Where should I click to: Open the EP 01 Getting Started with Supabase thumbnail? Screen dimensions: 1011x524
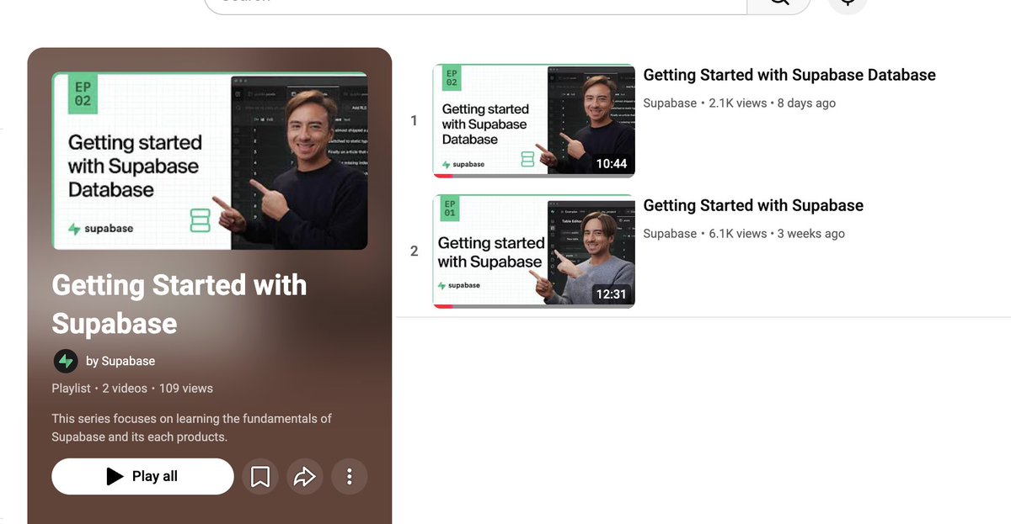[534, 251]
